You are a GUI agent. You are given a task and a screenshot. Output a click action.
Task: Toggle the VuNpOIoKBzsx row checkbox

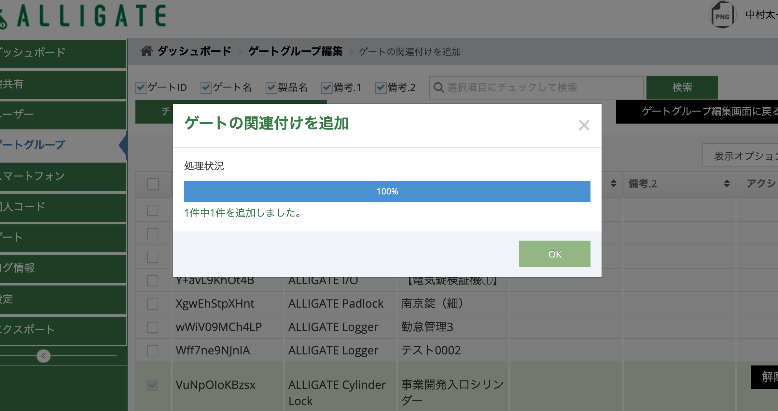pos(153,385)
